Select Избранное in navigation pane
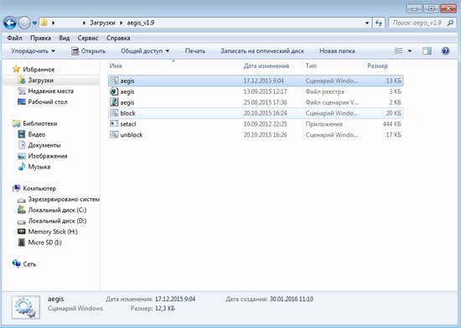 pos(39,70)
